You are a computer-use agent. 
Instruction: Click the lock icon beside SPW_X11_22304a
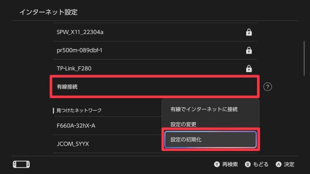click(249, 32)
